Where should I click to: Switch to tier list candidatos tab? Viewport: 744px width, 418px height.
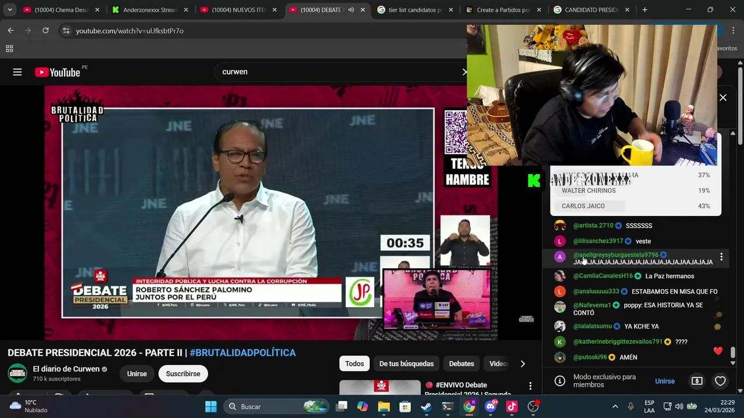coord(415,10)
